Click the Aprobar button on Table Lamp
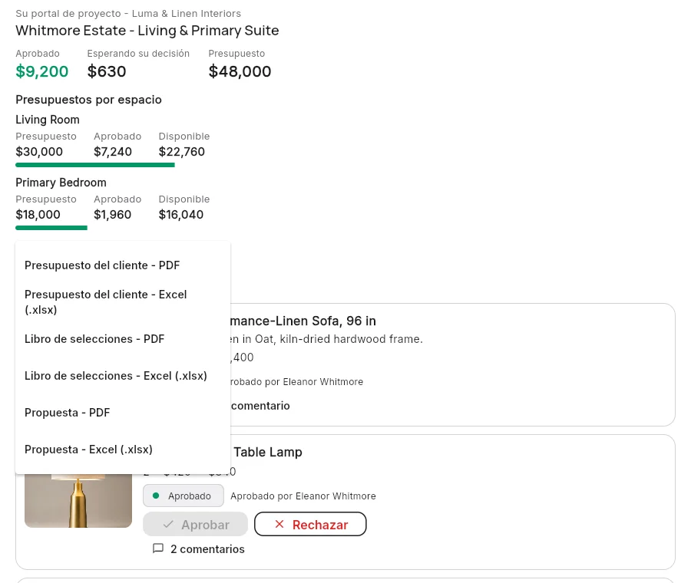The width and height of the screenshot is (691, 583). 195,524
